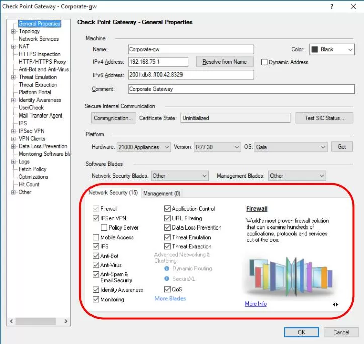Click the IPv4 Address input field
This screenshot has height=344, width=364.
pyautogui.click(x=157, y=62)
